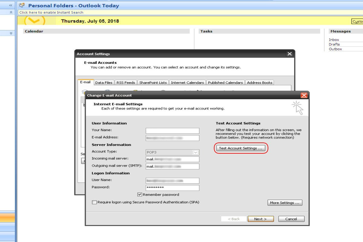Open Inbox from the Messages list

334,40
